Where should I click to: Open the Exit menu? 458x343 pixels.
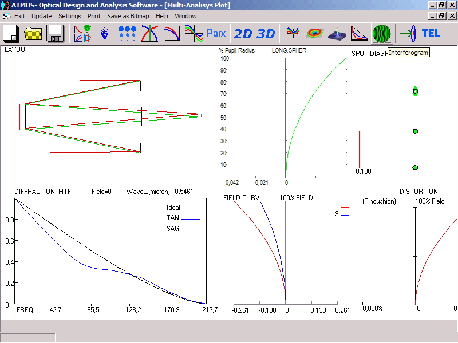click(19, 16)
